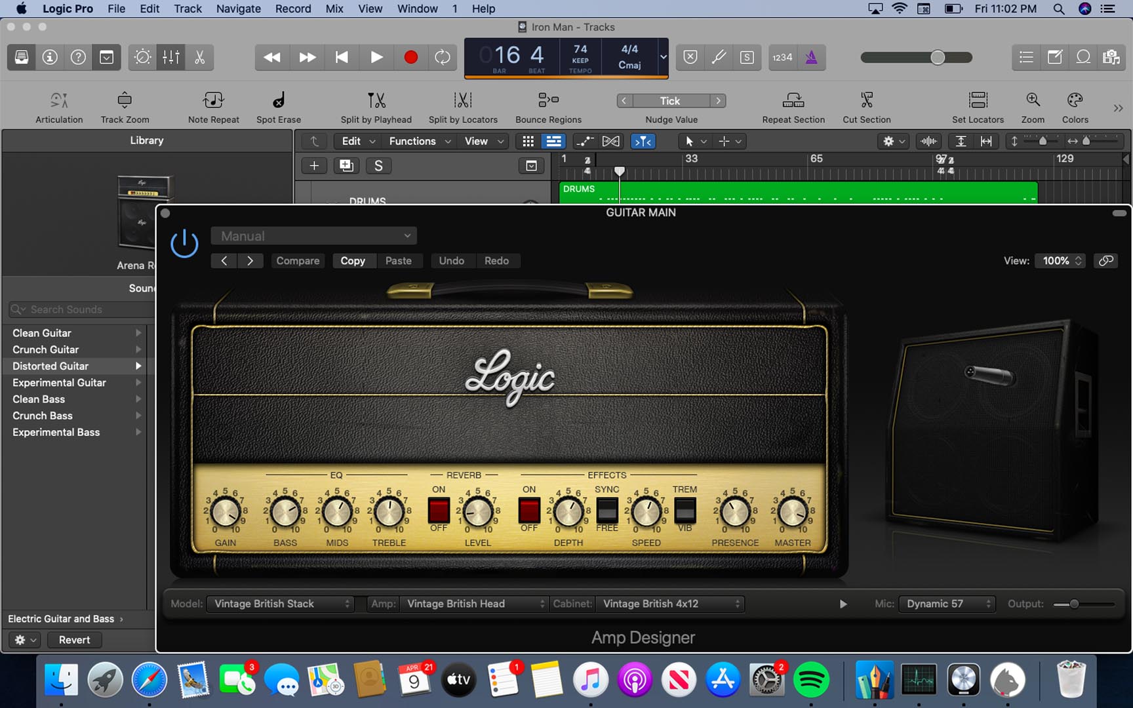Click the Articulation toolbar icon
Viewport: 1133px width, 708px height.
(x=59, y=100)
